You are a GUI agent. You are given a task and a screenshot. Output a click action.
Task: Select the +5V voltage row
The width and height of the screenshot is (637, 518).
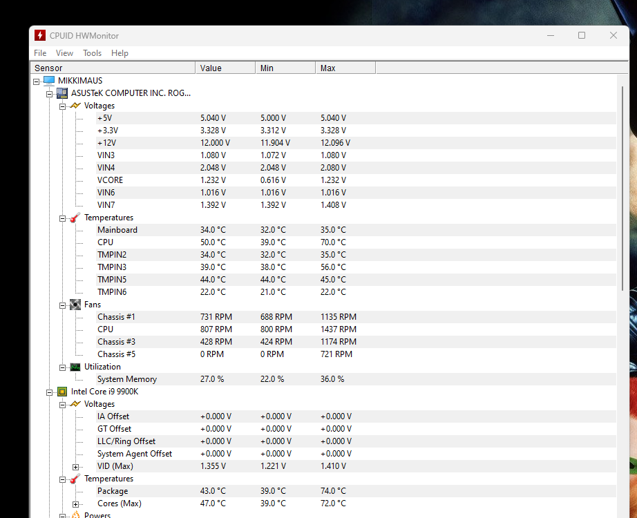(356, 118)
